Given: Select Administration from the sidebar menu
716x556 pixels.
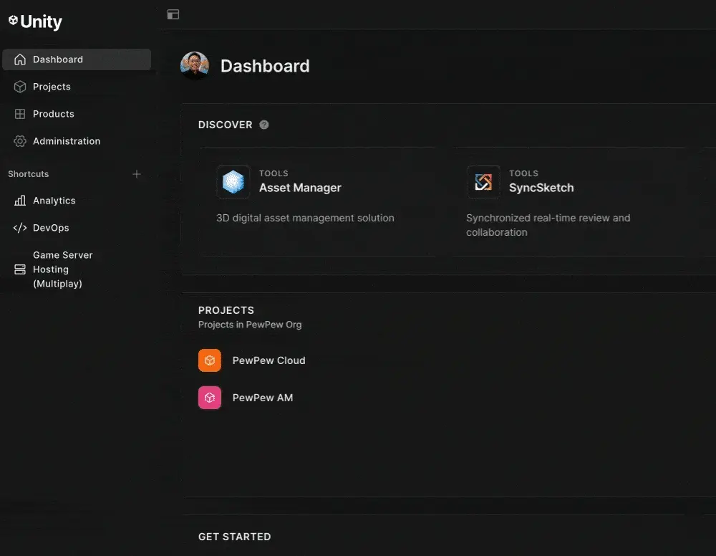Looking at the screenshot, I should point(67,140).
